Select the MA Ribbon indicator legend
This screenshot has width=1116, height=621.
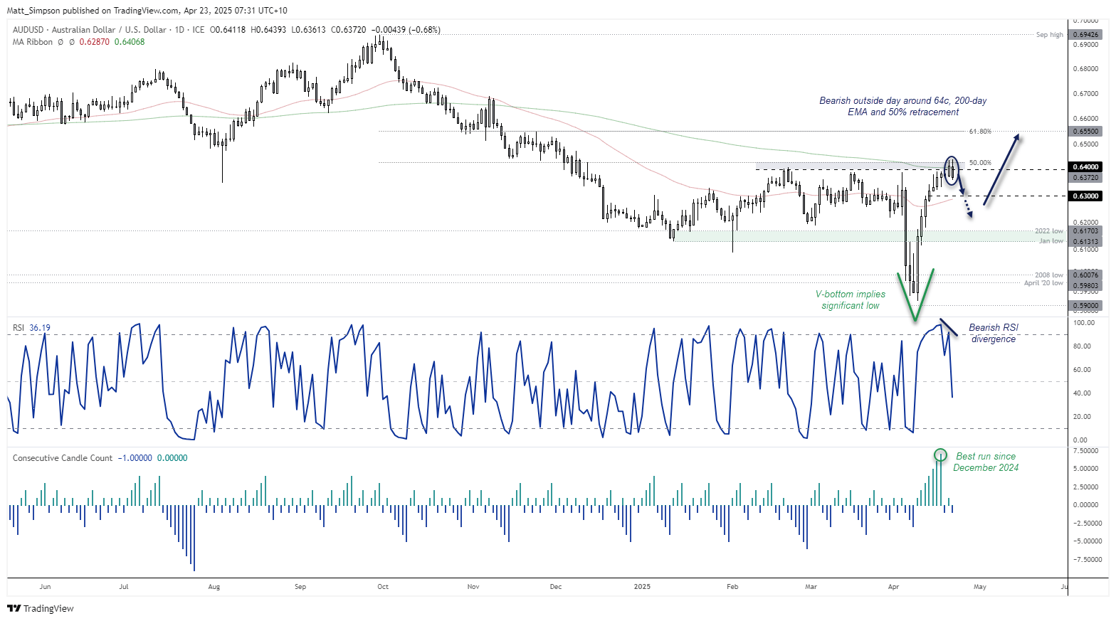tap(33, 42)
